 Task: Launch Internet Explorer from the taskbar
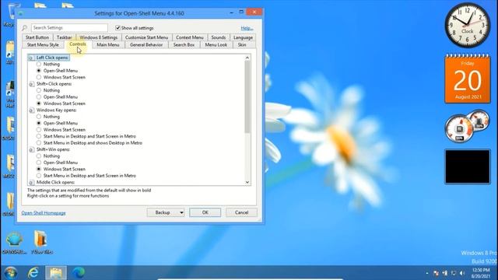point(33,272)
